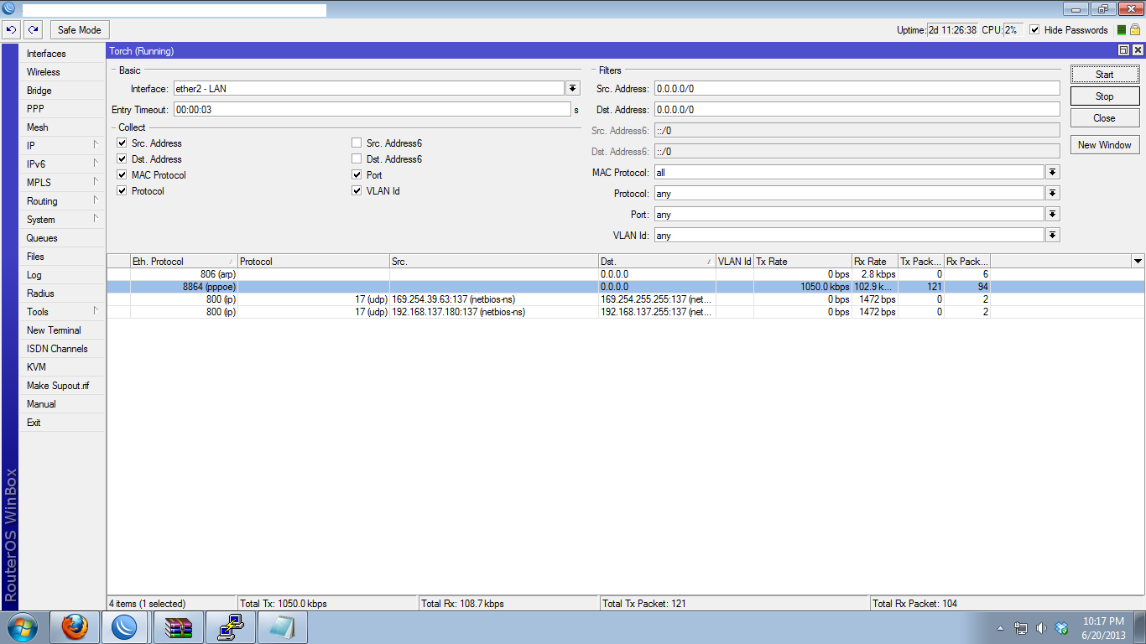Screen dimensions: 1146x644
Task: Toggle the Port collect checkbox
Action: 357,175
